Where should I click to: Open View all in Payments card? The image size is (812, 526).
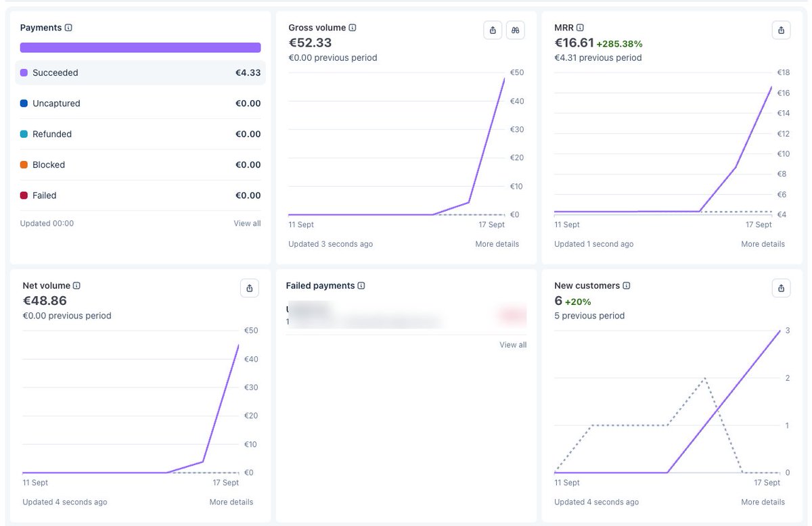(247, 223)
